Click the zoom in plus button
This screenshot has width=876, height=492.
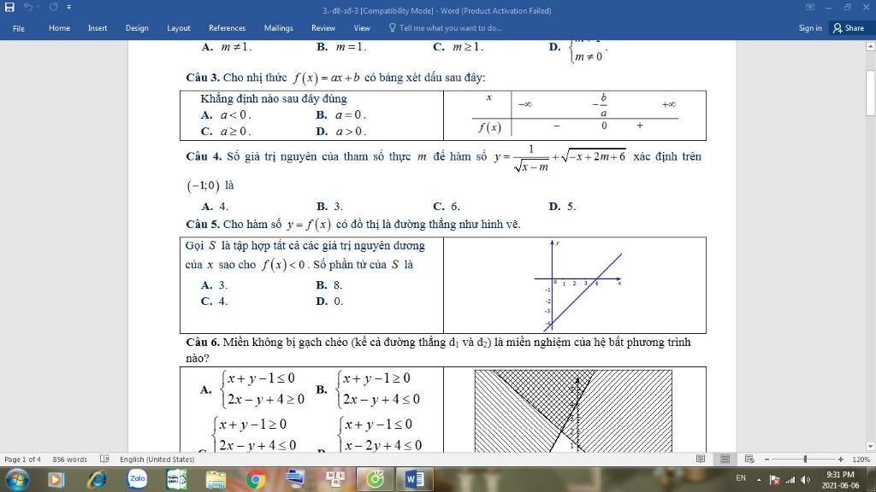click(x=841, y=459)
